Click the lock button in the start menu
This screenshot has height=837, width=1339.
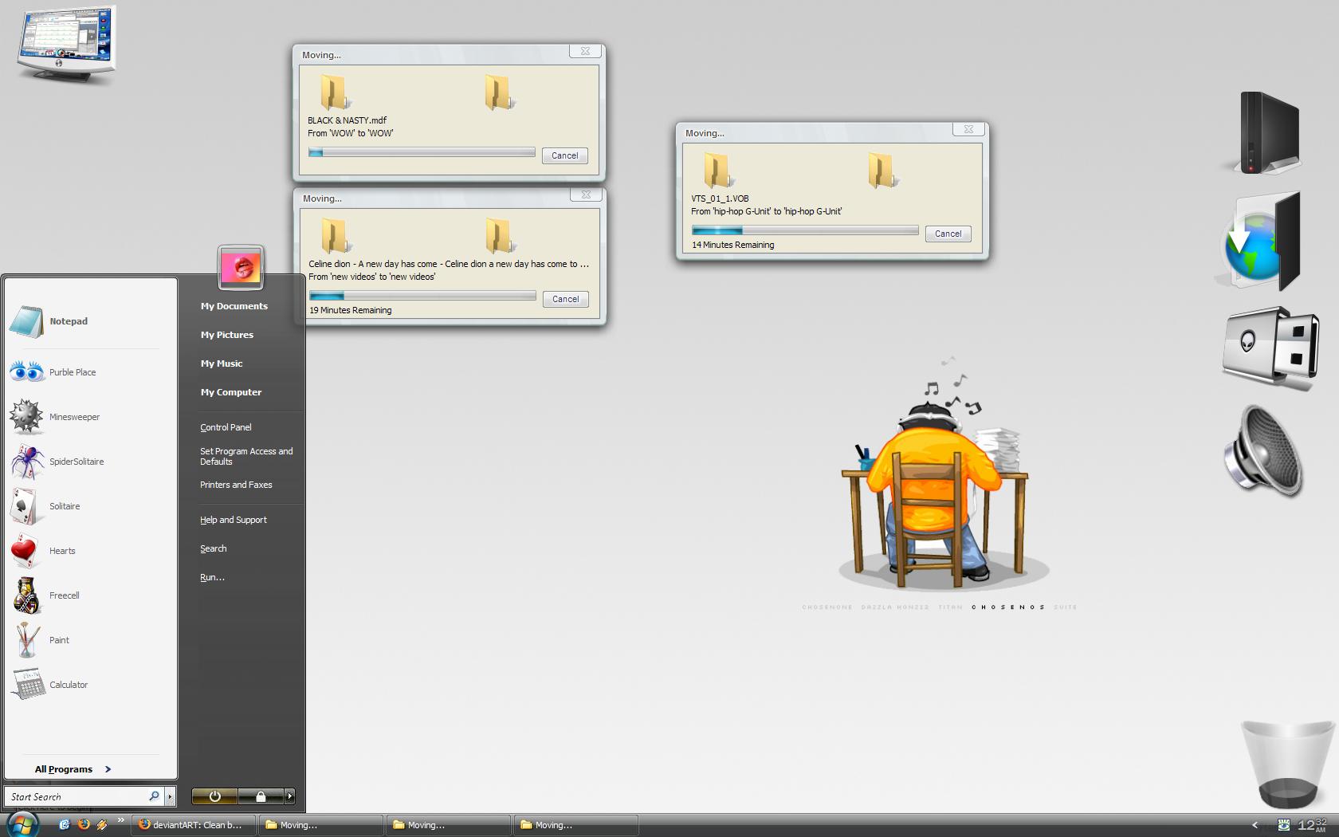tap(259, 796)
